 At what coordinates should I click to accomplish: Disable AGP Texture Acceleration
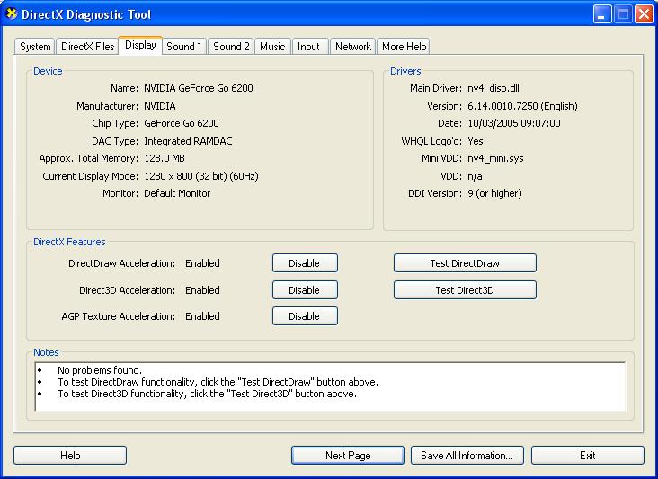coord(305,316)
